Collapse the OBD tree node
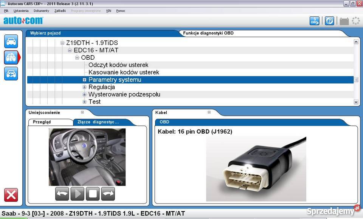This screenshot has height=219, width=363. tap(77, 57)
